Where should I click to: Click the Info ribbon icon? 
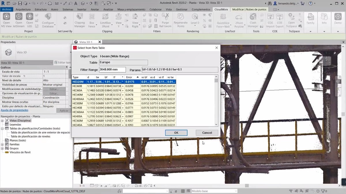pyautogui.click(x=324, y=19)
